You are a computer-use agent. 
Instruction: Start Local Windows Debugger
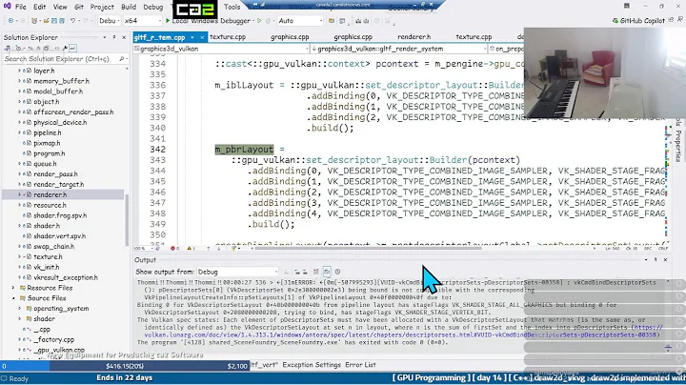tap(209, 21)
